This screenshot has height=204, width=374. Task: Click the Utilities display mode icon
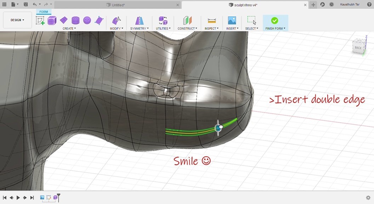point(163,21)
